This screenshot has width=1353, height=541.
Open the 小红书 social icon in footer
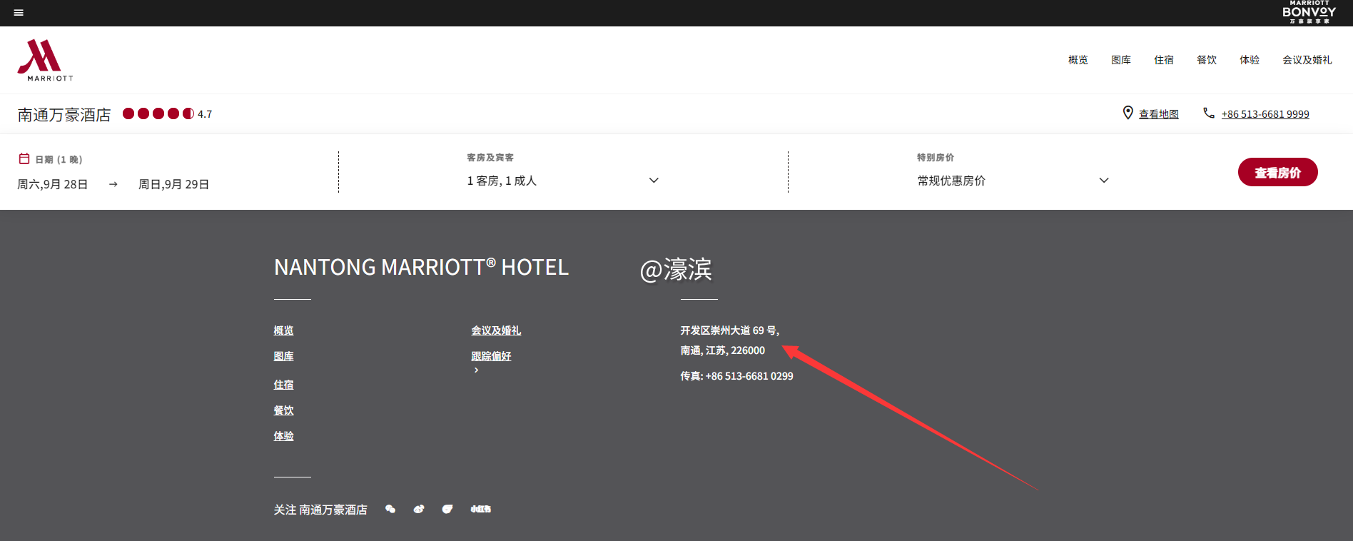481,509
